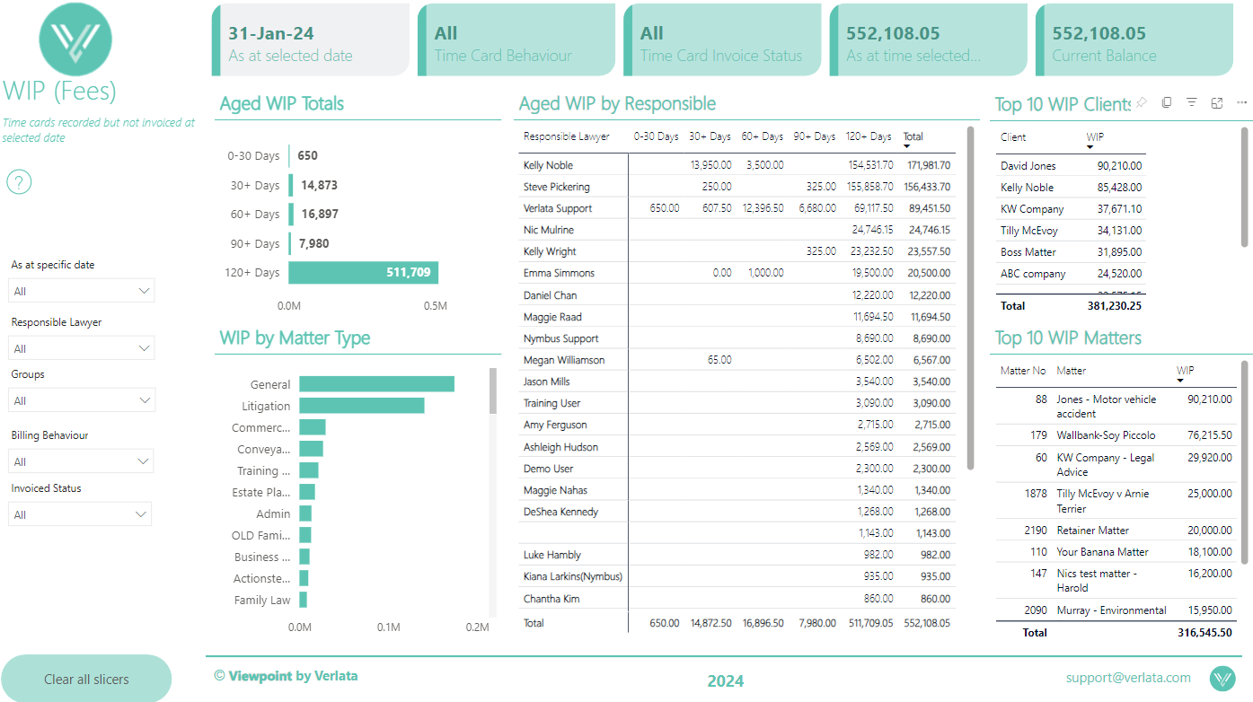Click the 30+ Days bar showing 14,873
Image resolution: width=1253 pixels, height=702 pixels.
click(x=291, y=185)
